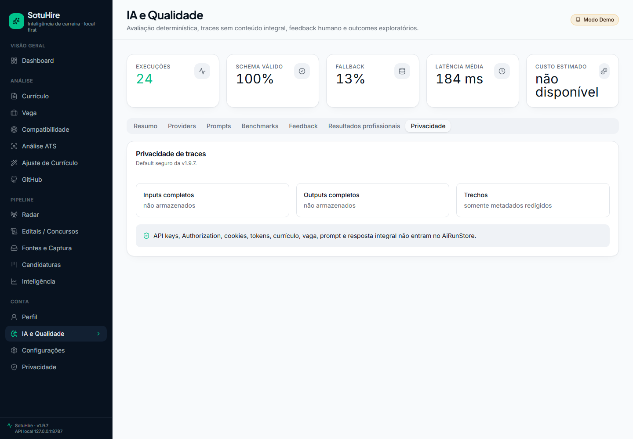The width and height of the screenshot is (633, 439).
Task: Open Radar from the sidebar
Action: tap(56, 215)
